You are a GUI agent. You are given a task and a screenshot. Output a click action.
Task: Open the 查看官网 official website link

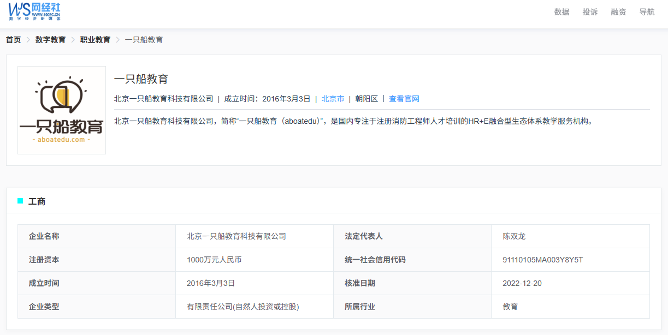click(404, 99)
